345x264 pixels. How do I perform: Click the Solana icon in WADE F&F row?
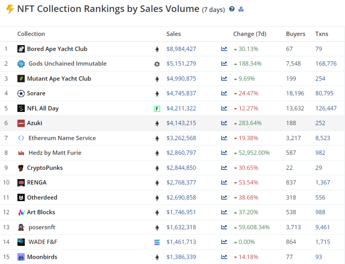157,242
